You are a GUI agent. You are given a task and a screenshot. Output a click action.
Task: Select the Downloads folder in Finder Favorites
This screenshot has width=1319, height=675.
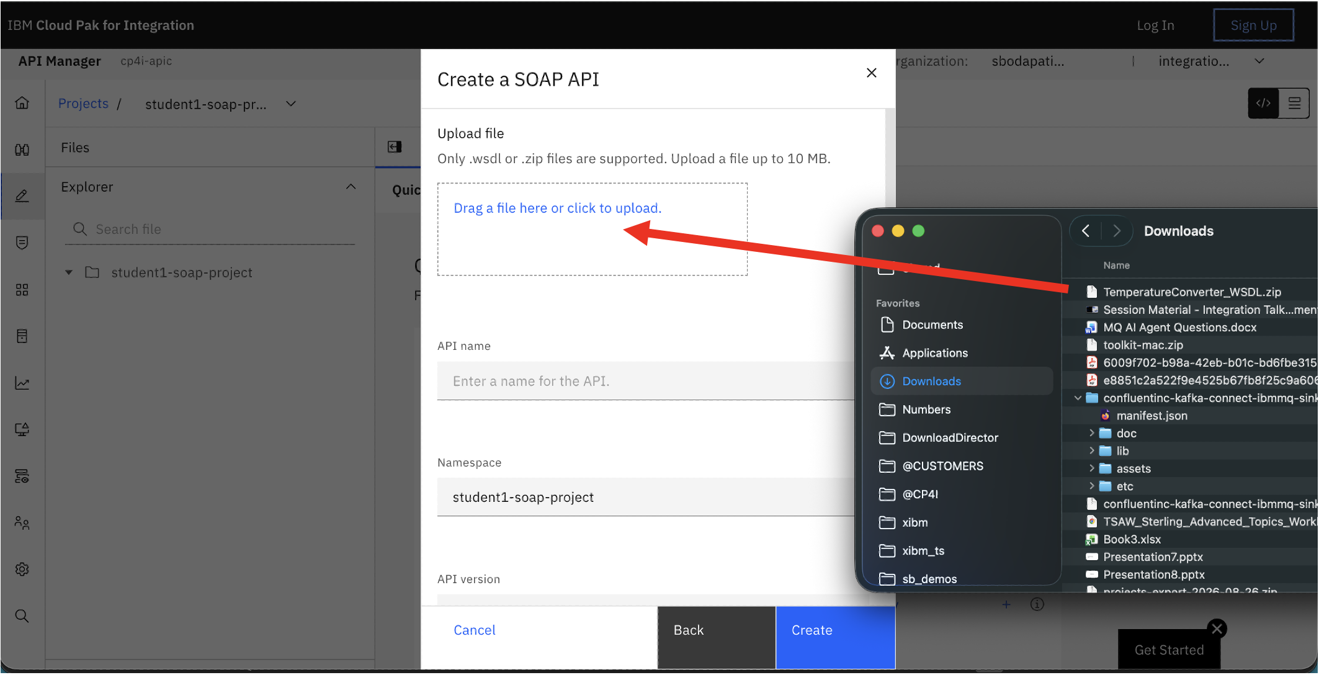962,381
